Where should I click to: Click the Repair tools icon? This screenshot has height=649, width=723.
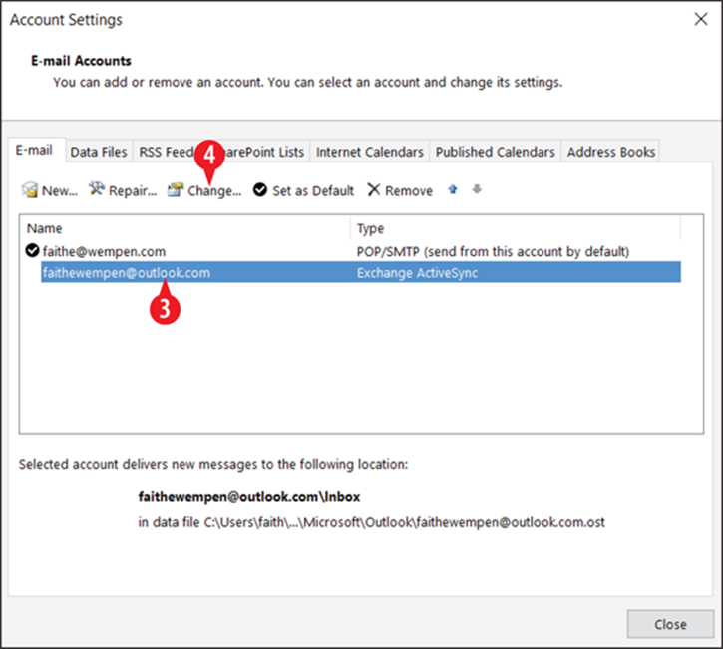97,189
